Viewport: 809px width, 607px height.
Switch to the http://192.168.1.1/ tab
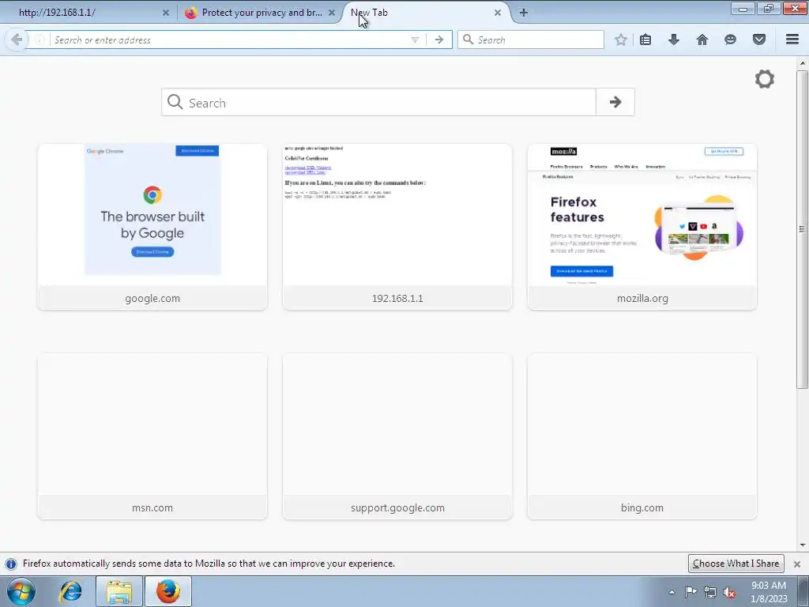coord(88,13)
